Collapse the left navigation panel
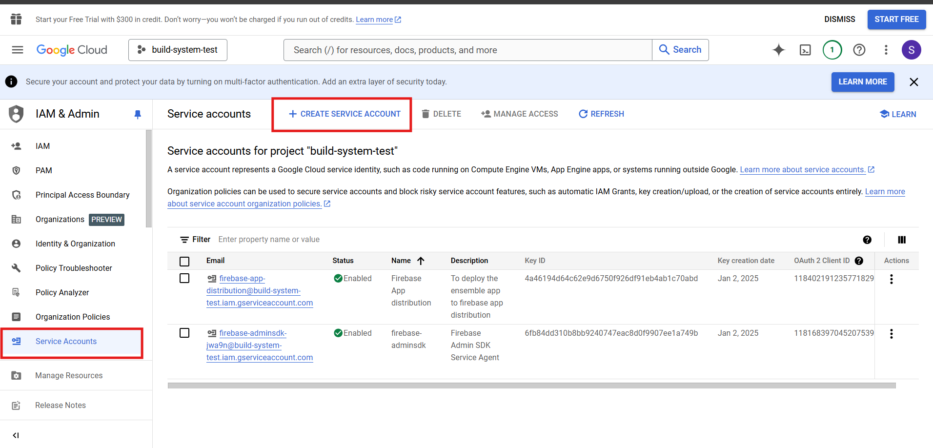This screenshot has width=933, height=448. click(x=16, y=435)
